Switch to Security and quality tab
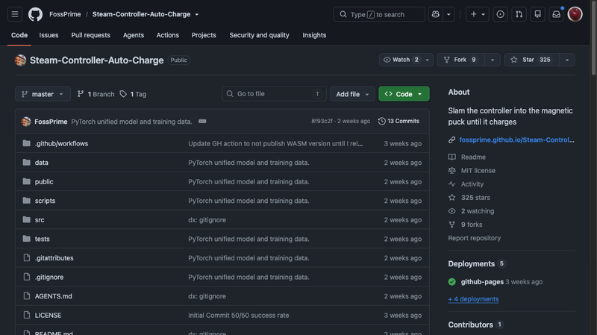The image size is (597, 335). [259, 35]
